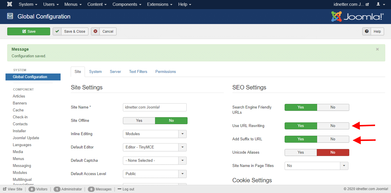Viewport: 391px width, 193px height.
Task: Switch to the Site tab
Action: [x=78, y=72]
